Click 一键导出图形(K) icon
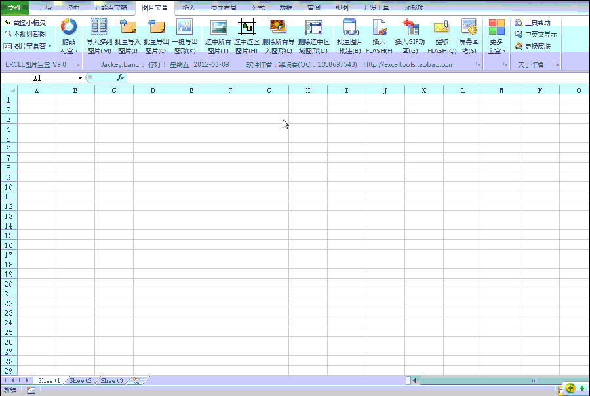 pos(184,28)
